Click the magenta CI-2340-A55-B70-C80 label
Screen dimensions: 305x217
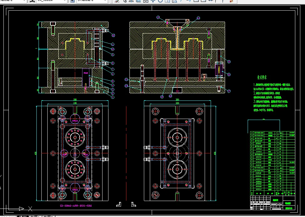tap(76, 206)
